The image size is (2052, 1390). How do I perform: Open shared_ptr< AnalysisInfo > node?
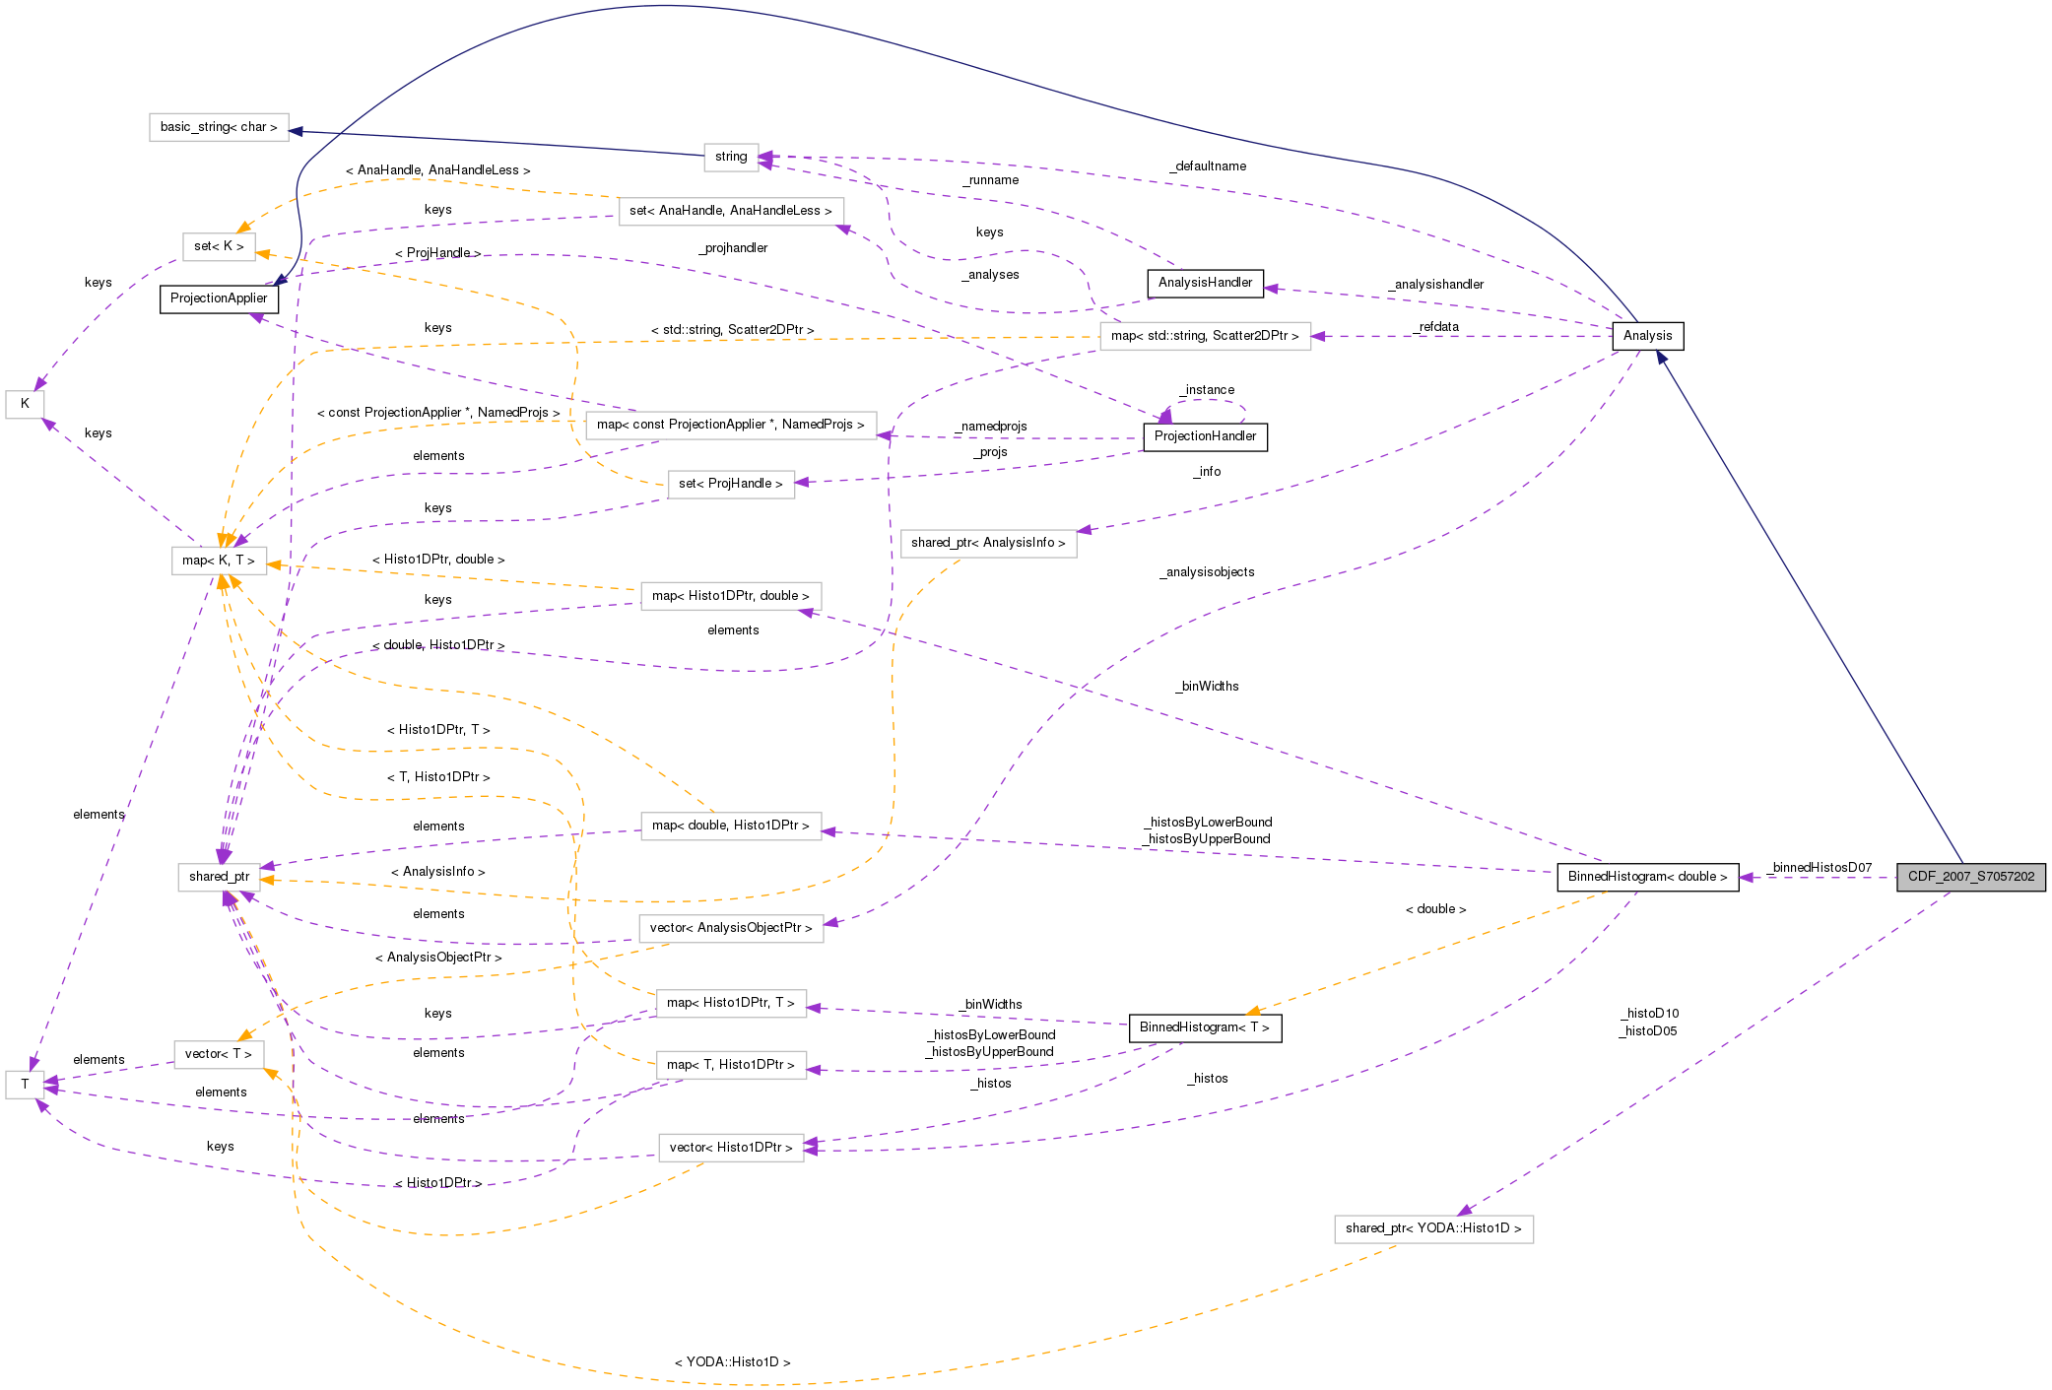[988, 543]
